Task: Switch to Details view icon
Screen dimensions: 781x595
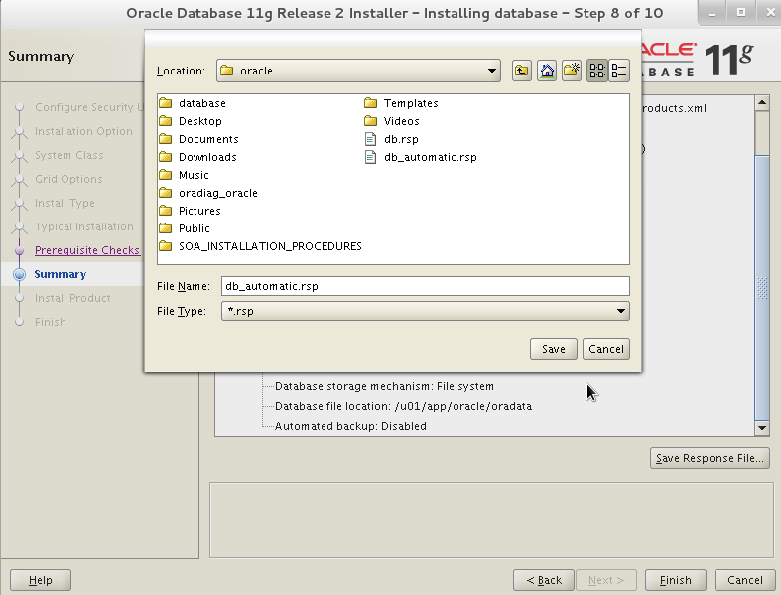Action: (x=619, y=71)
